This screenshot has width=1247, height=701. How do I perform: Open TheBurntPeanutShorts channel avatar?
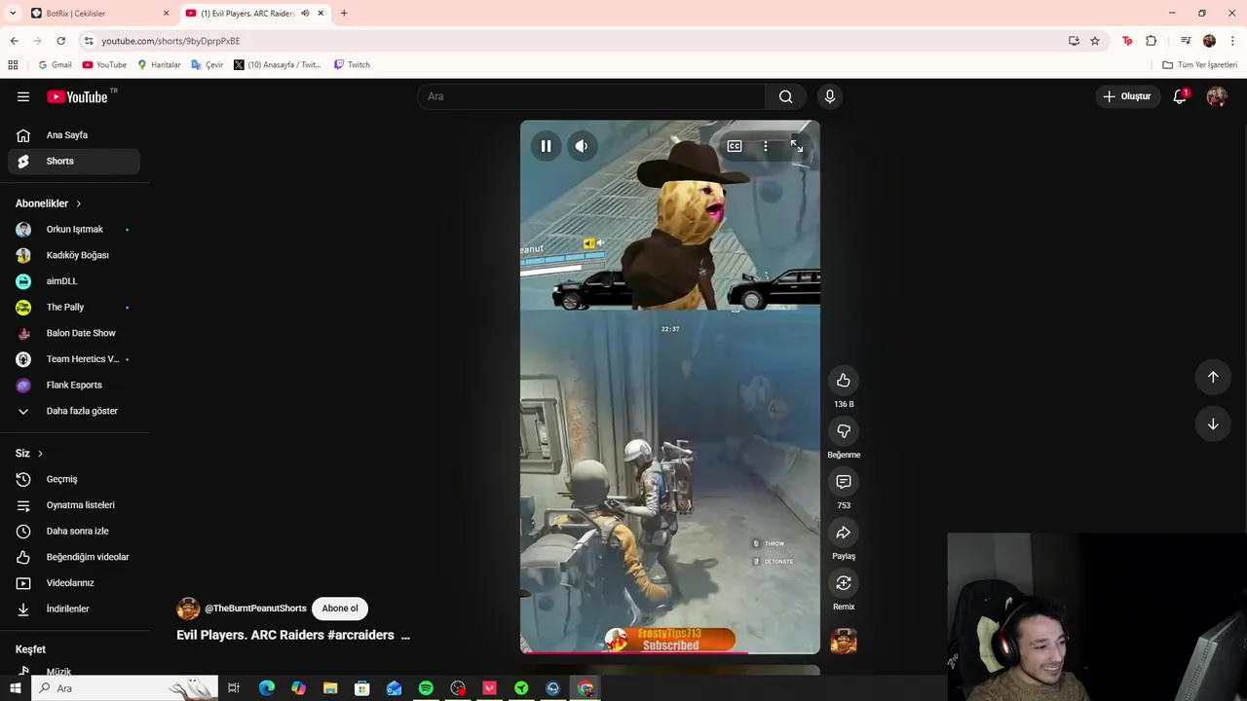pyautogui.click(x=188, y=609)
